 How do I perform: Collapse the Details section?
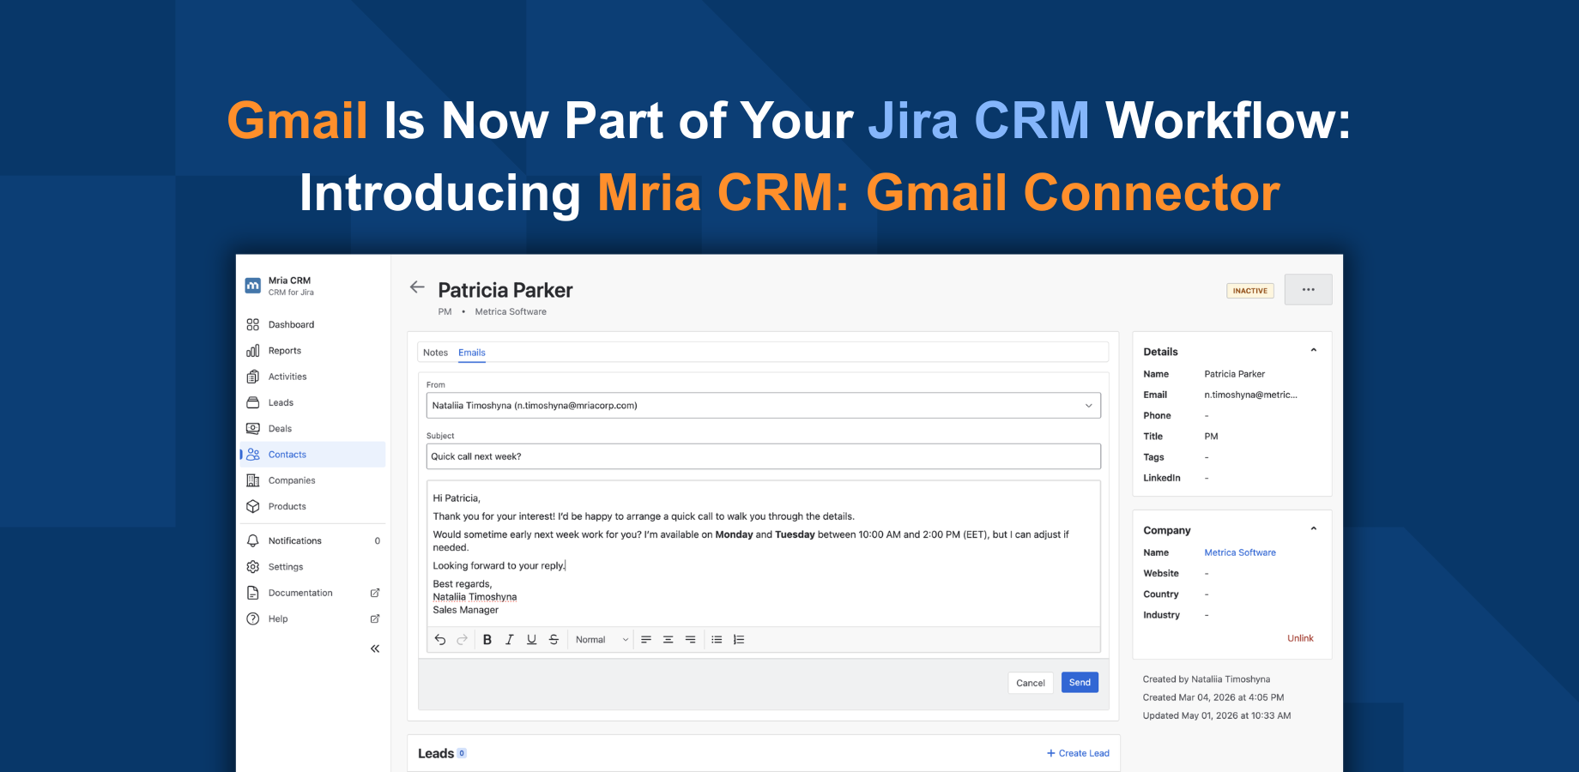1314,351
